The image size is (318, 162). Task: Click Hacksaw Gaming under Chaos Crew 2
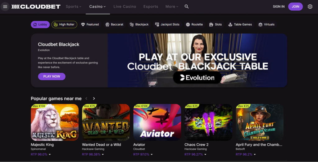tap(196, 149)
